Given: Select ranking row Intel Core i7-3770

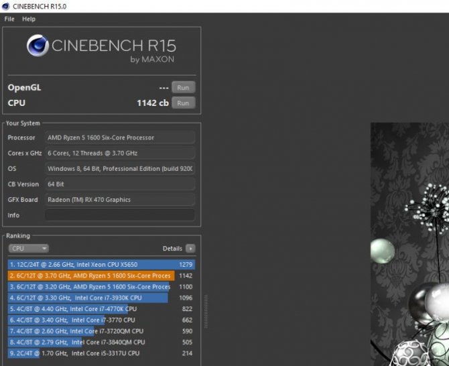Looking at the screenshot, I should coord(101,320).
